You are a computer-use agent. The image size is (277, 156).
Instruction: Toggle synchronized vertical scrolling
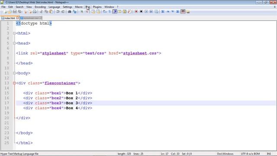(93, 12)
